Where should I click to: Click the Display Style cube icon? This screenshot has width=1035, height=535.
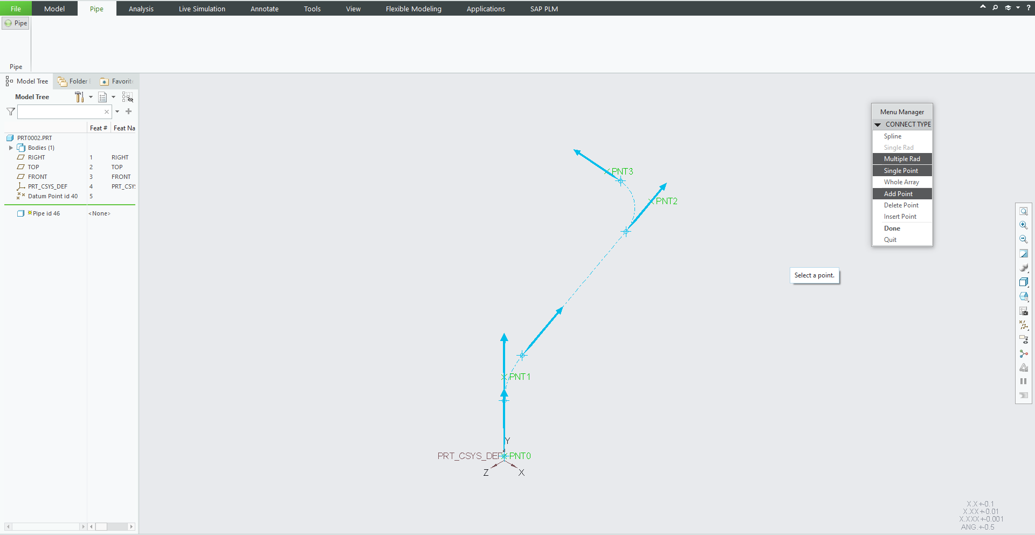coord(1024,282)
